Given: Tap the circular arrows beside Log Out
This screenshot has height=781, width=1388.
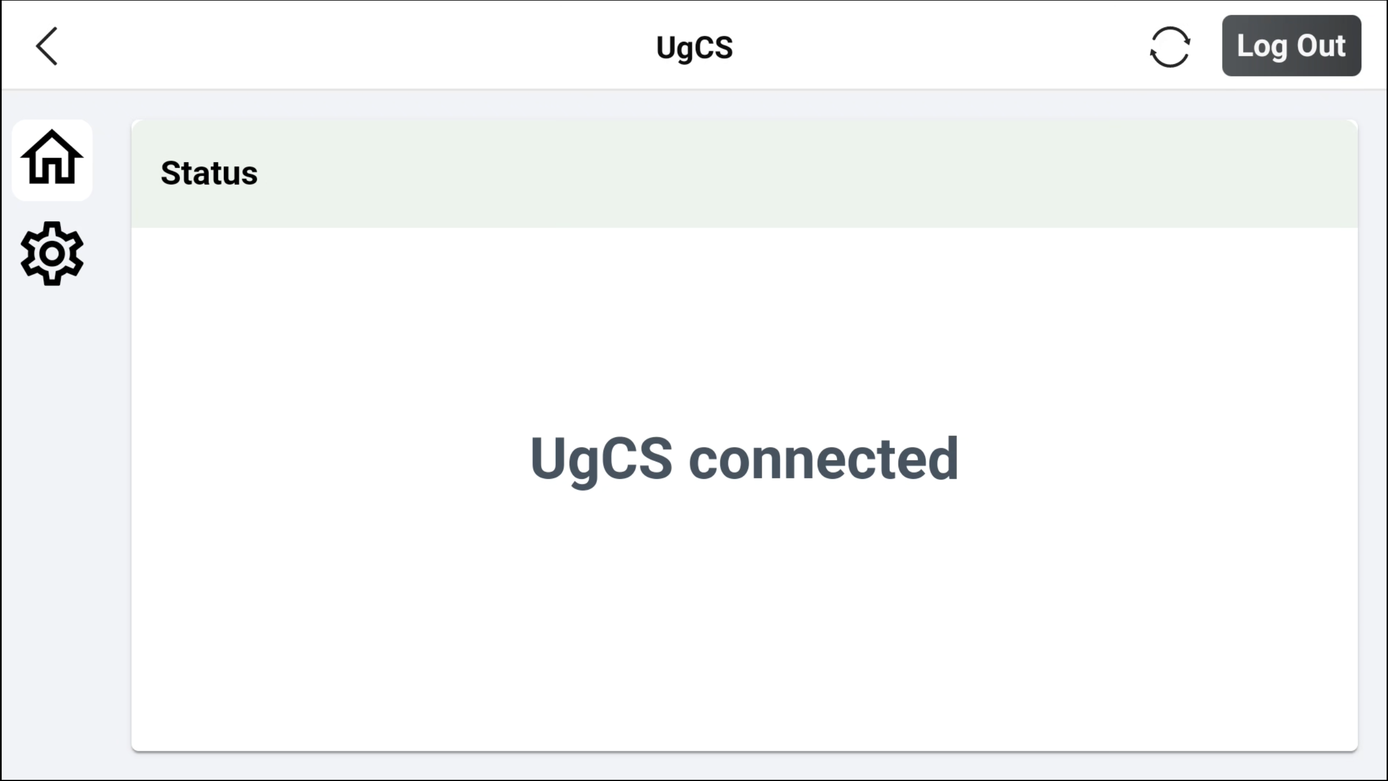Looking at the screenshot, I should pos(1169,47).
